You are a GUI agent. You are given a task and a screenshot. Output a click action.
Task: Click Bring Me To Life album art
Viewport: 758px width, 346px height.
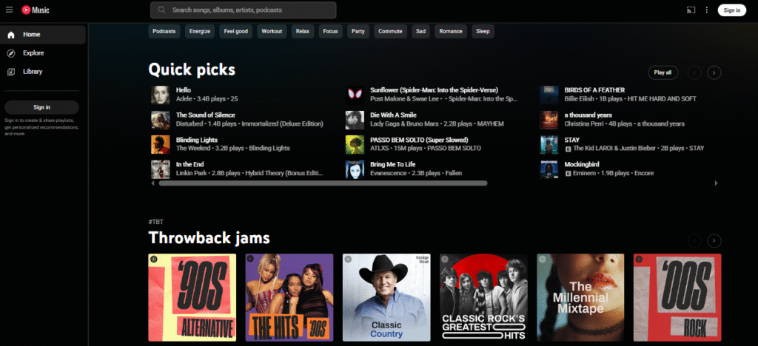pos(355,169)
